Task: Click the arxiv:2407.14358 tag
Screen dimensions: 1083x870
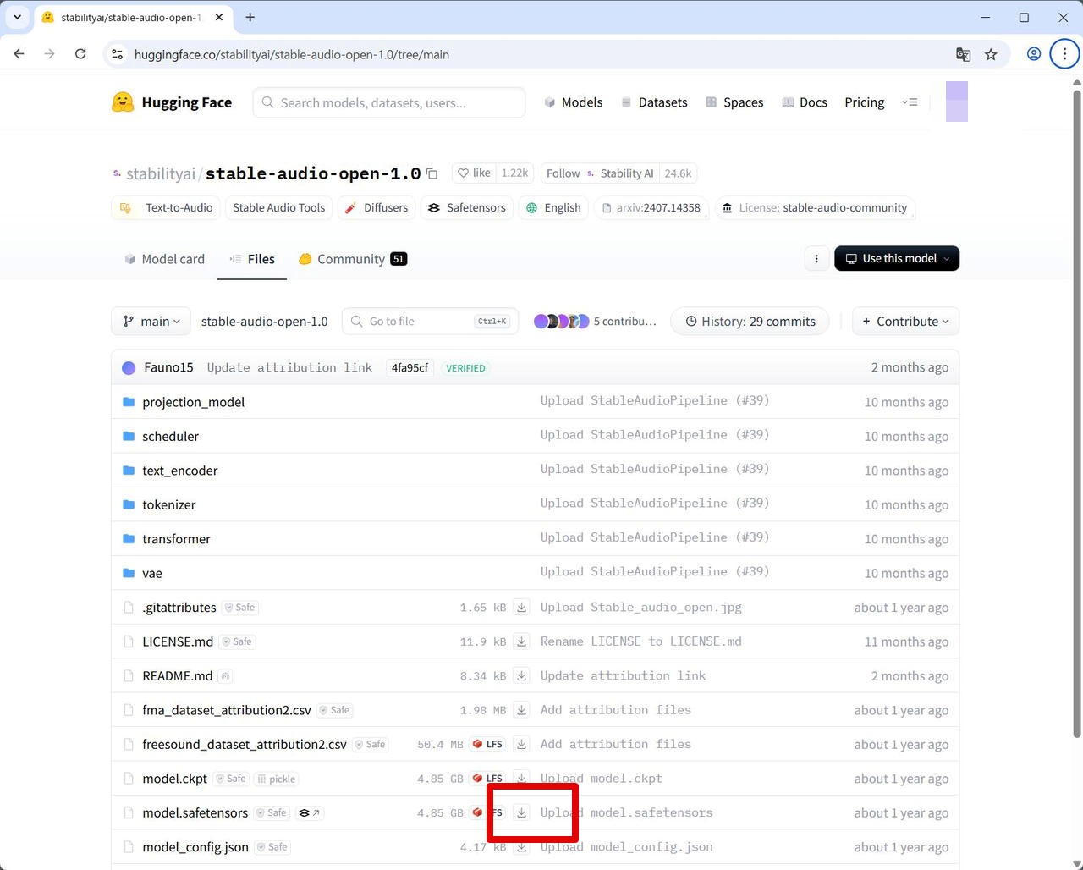Action: coord(651,208)
